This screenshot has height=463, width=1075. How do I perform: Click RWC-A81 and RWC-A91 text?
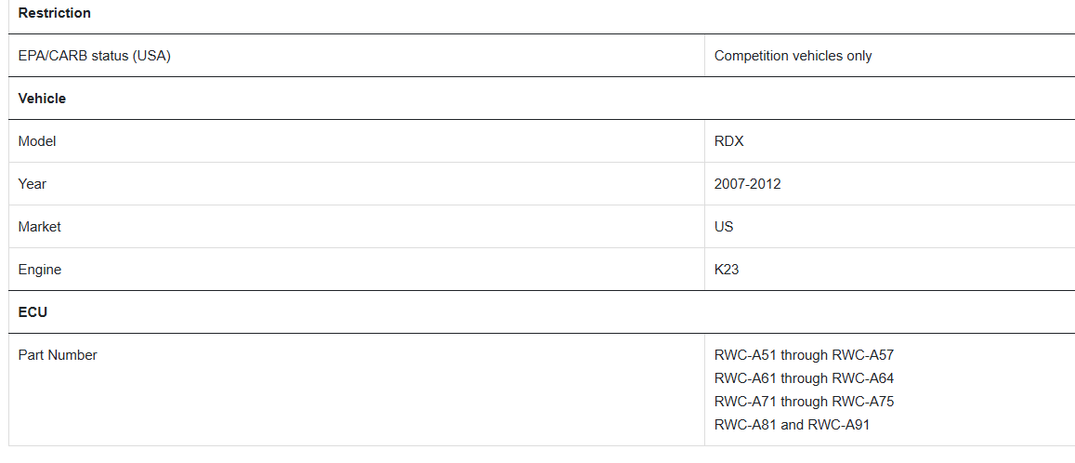(x=792, y=425)
